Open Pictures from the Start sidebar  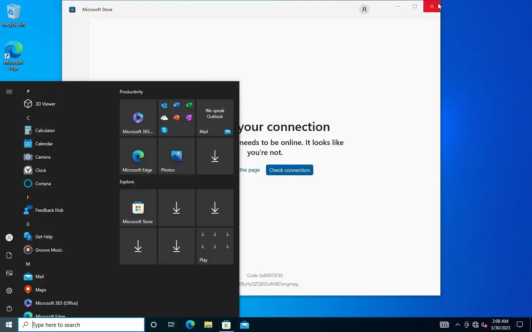click(9, 273)
